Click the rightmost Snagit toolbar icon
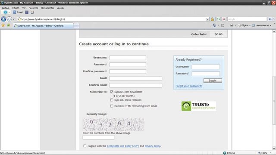Image resolution: width=276 pixels, height=155 pixels. pyautogui.click(x=32, y=12)
